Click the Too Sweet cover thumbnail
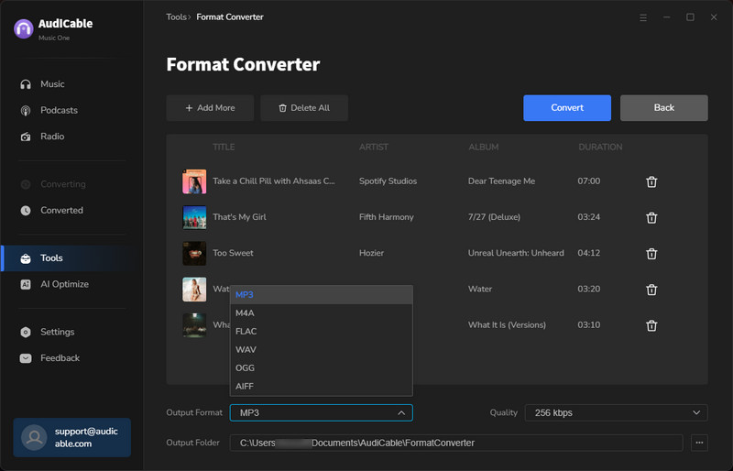Viewport: 733px width, 471px height. pyautogui.click(x=194, y=254)
